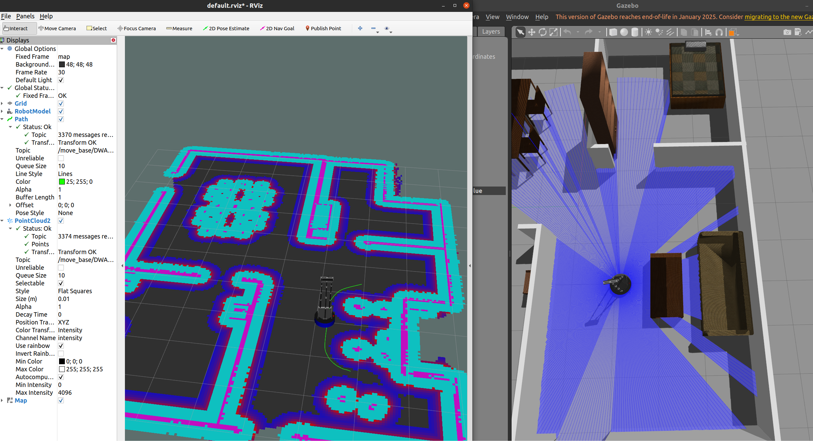The image size is (813, 441).
Task: Insert a sphere shape in Gazebo
Action: tap(624, 32)
